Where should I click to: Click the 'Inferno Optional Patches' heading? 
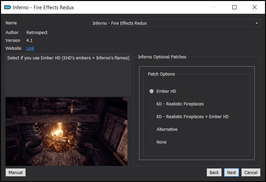coord(162,57)
